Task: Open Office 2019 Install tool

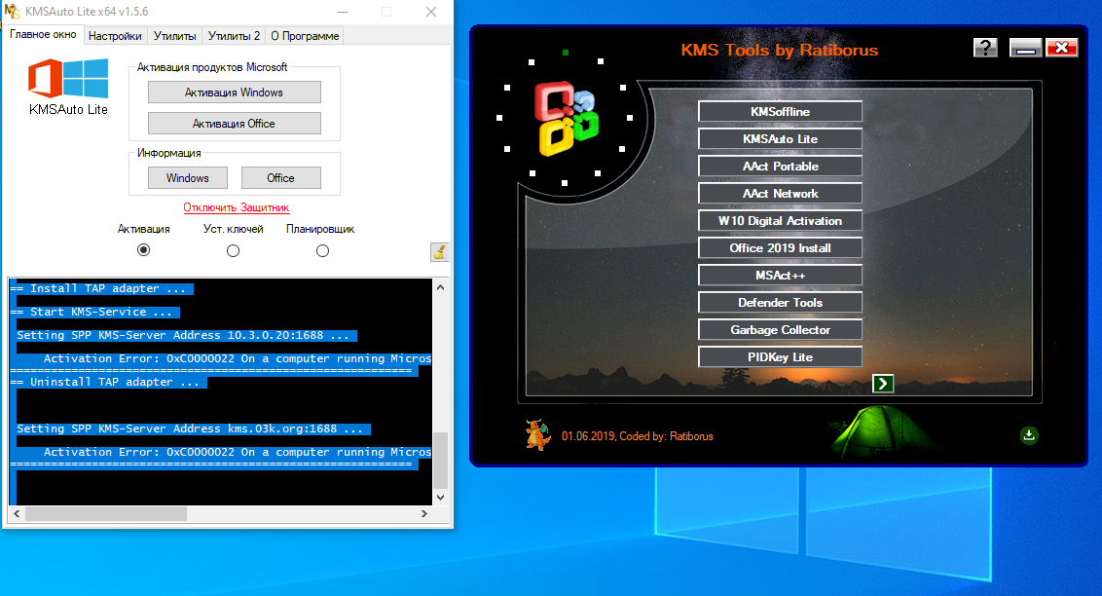Action: [x=780, y=248]
